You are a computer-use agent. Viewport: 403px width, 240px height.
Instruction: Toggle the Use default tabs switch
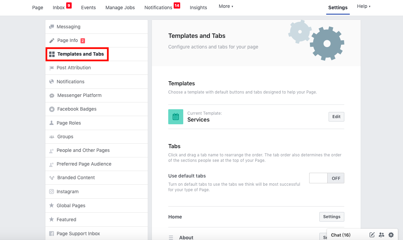[x=327, y=178]
